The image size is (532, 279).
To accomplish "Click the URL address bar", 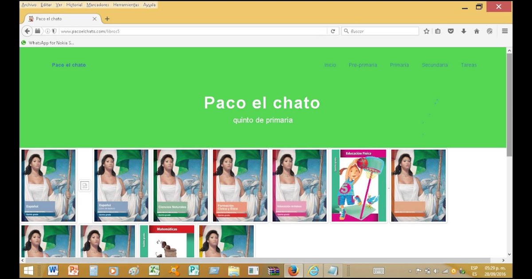I will pos(193,31).
